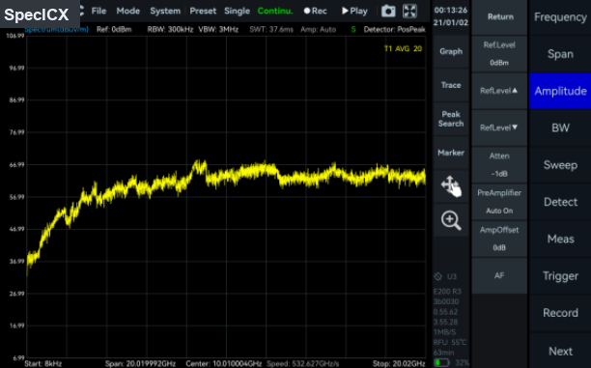Click the Center: 10.010004GHz label
The image size is (591, 368).
[x=224, y=364]
